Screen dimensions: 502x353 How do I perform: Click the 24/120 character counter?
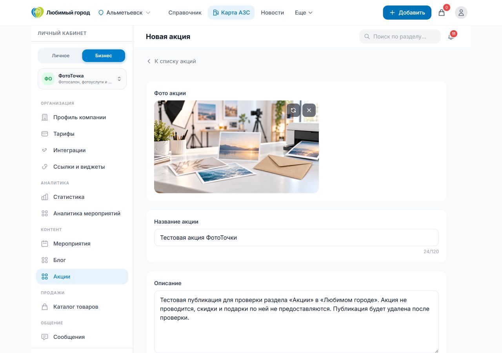pos(431,251)
